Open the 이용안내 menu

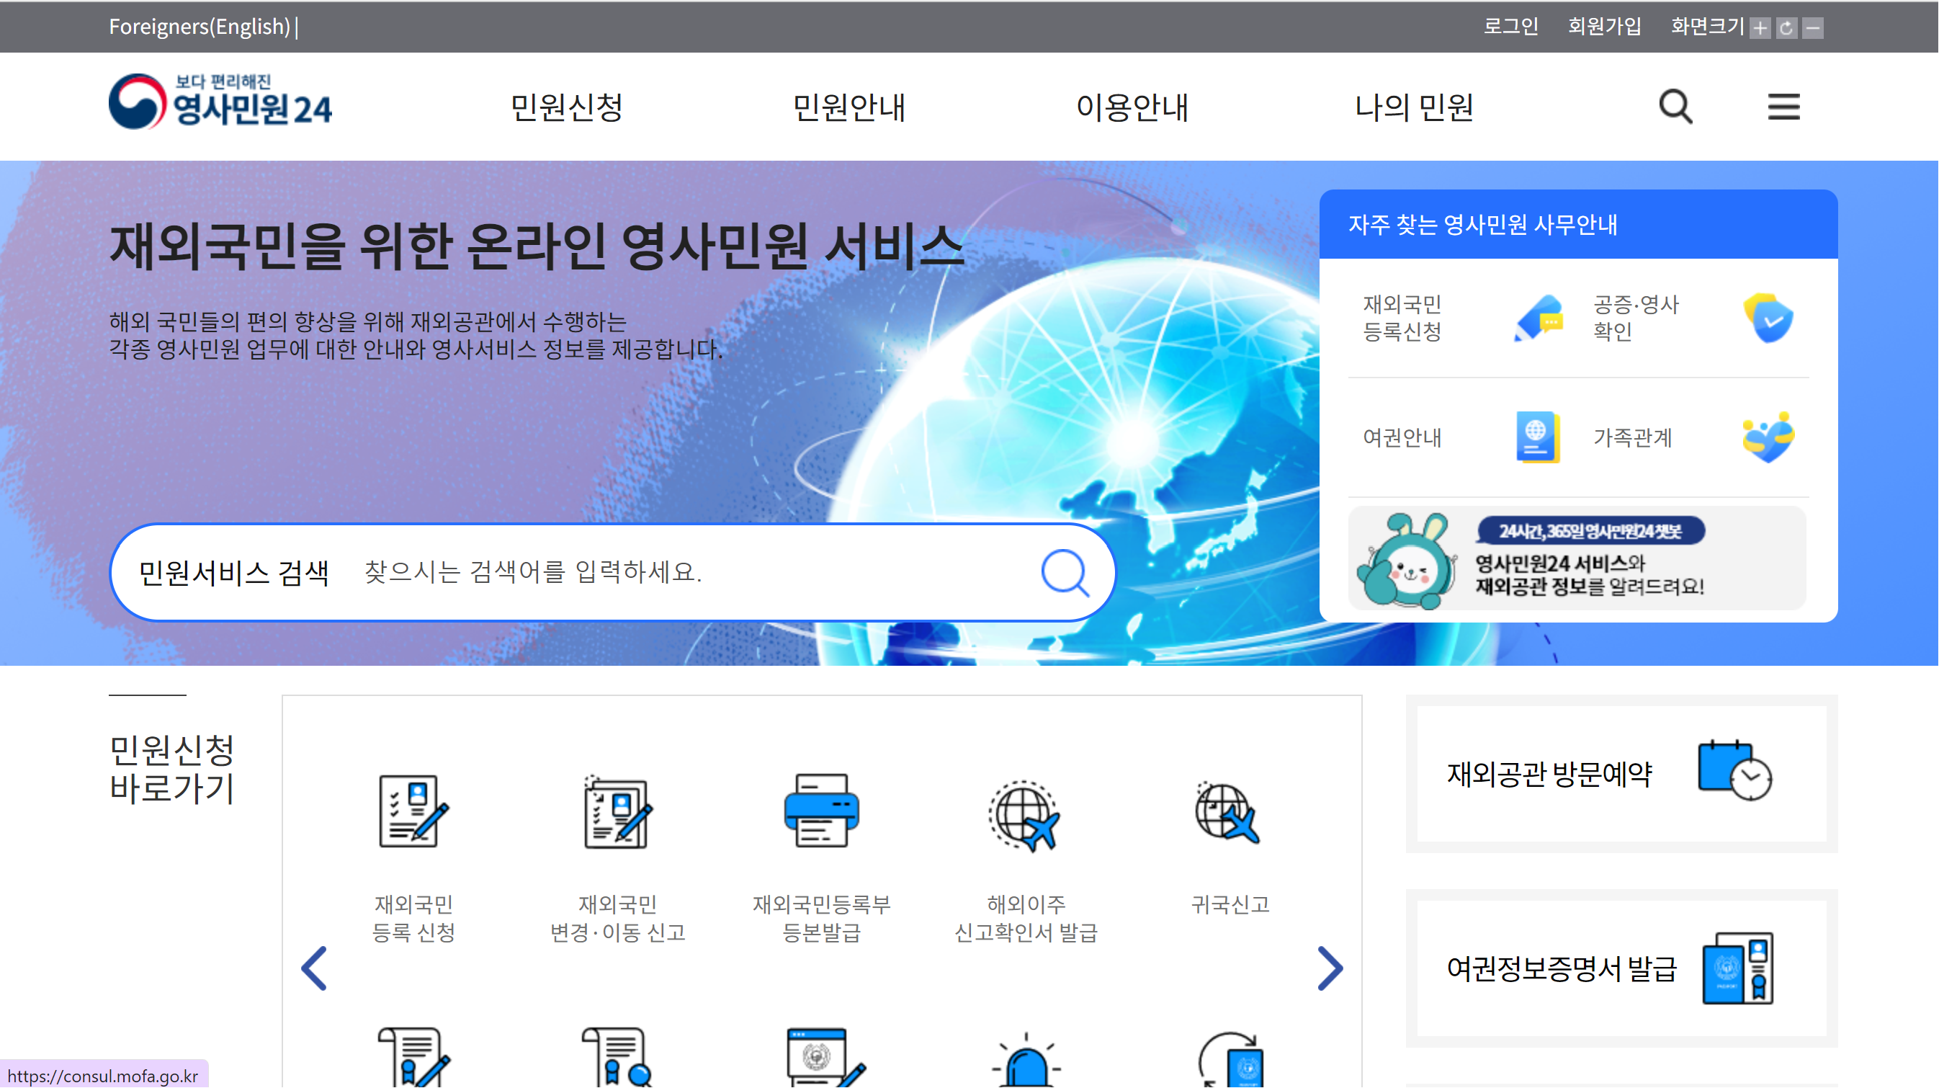click(x=1132, y=107)
